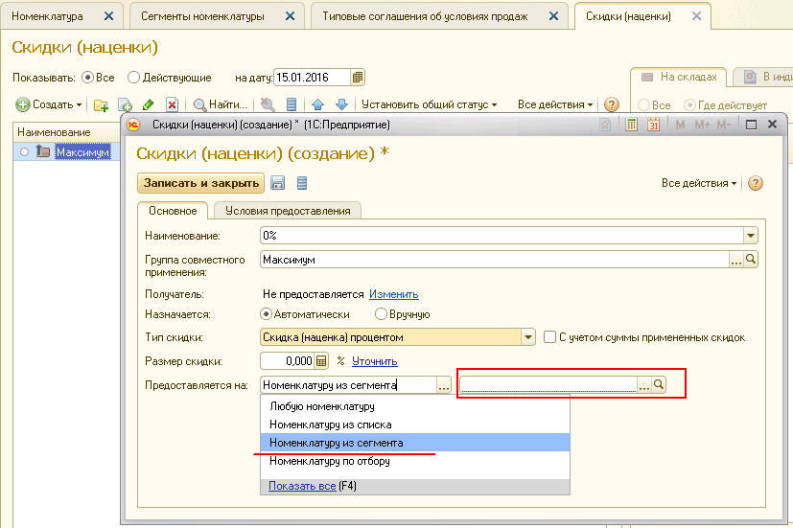This screenshot has height=528, width=793.
Task: Expand Тип скидки dropdown arrow
Action: tap(528, 337)
